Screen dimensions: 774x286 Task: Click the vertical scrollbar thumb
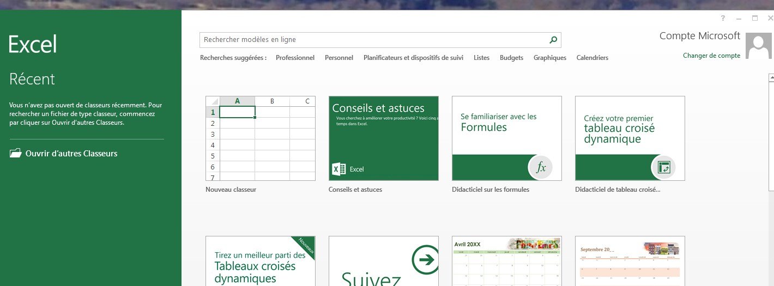[x=771, y=136]
